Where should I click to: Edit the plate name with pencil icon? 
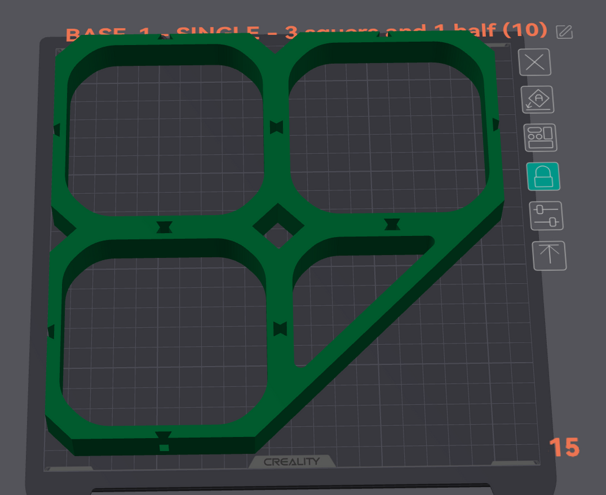pos(564,32)
